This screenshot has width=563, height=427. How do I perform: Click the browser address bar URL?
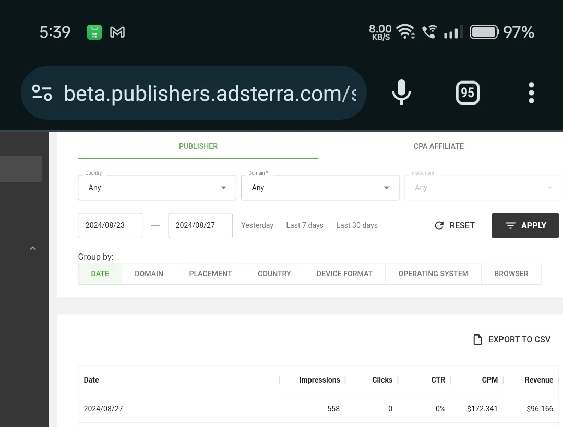click(x=210, y=94)
